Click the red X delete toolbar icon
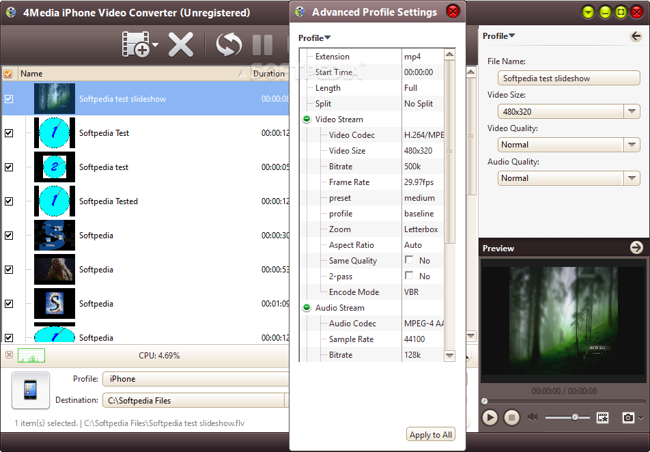This screenshot has width=650, height=452. (181, 44)
